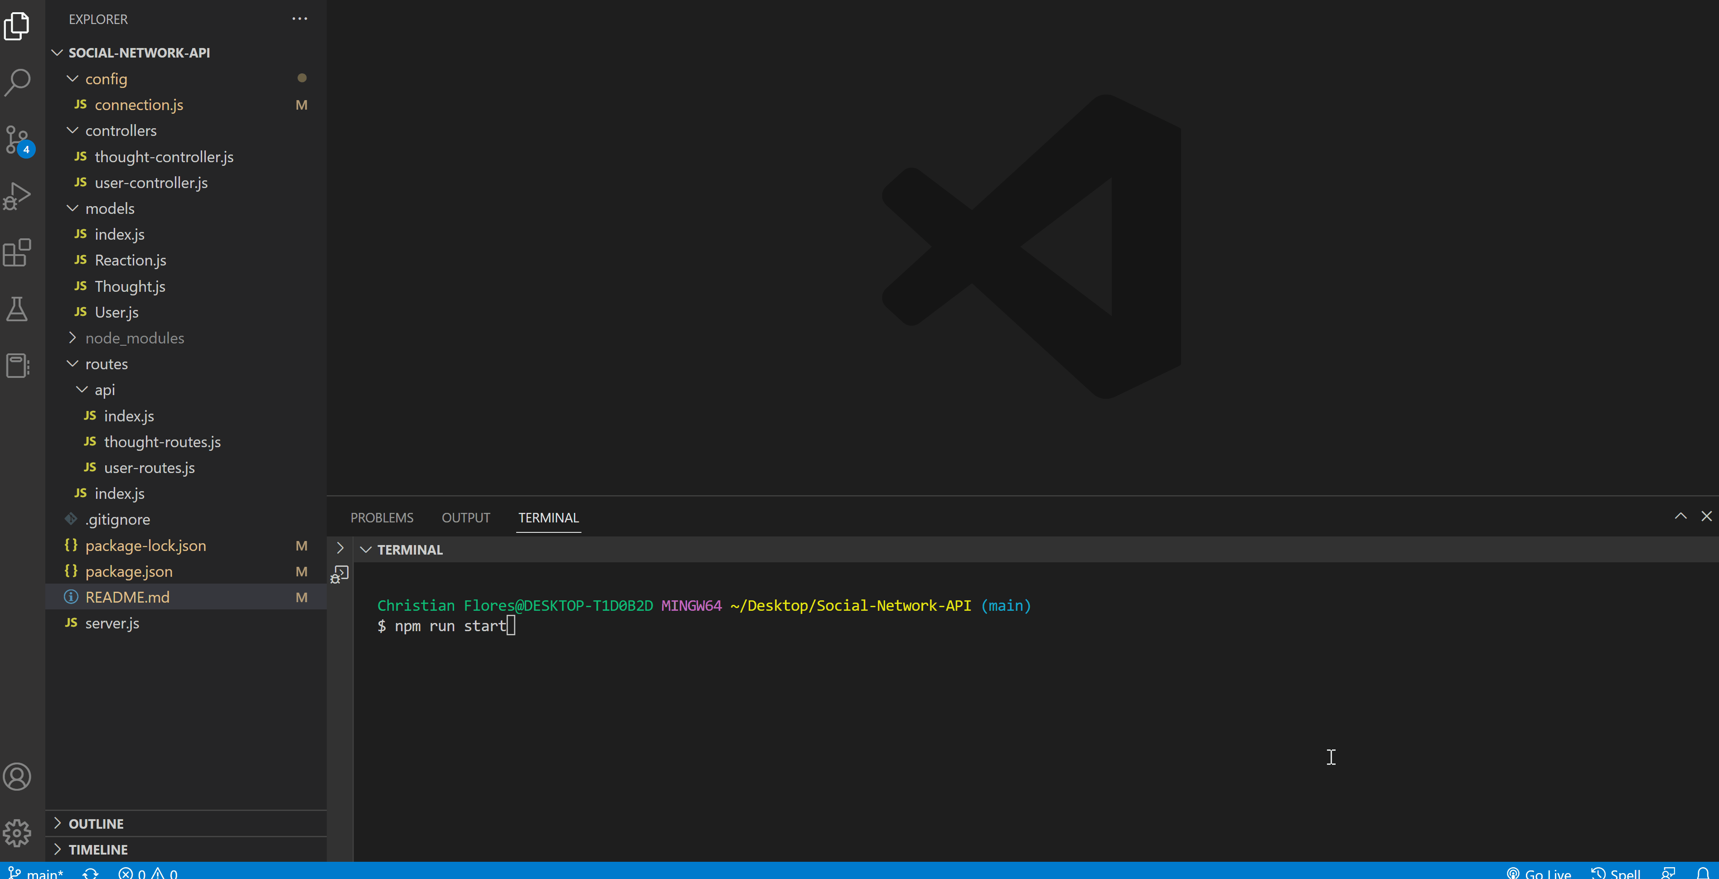This screenshot has width=1719, height=879.
Task: Open the Manage gear settings icon
Action: point(17,832)
